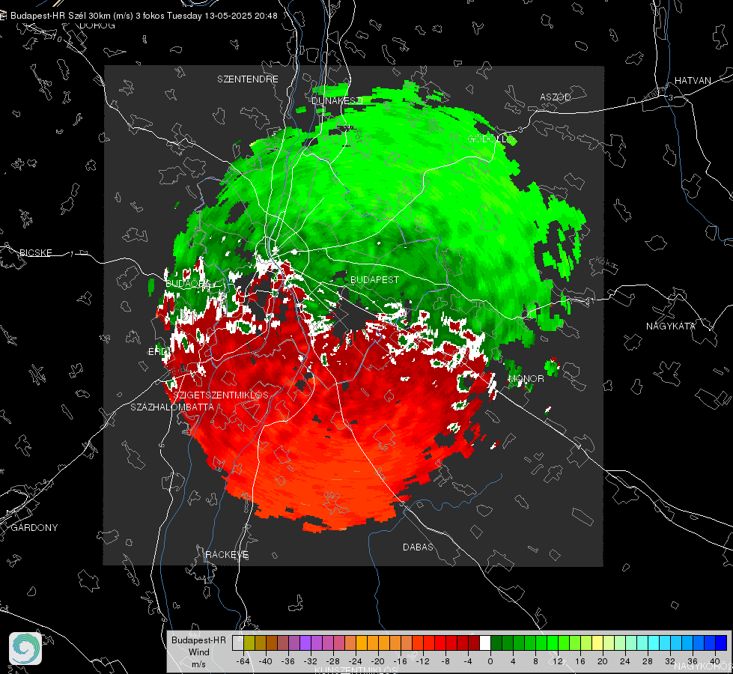The width and height of the screenshot is (733, 674).
Task: Click the ÉRD town label
Action: [x=156, y=352]
